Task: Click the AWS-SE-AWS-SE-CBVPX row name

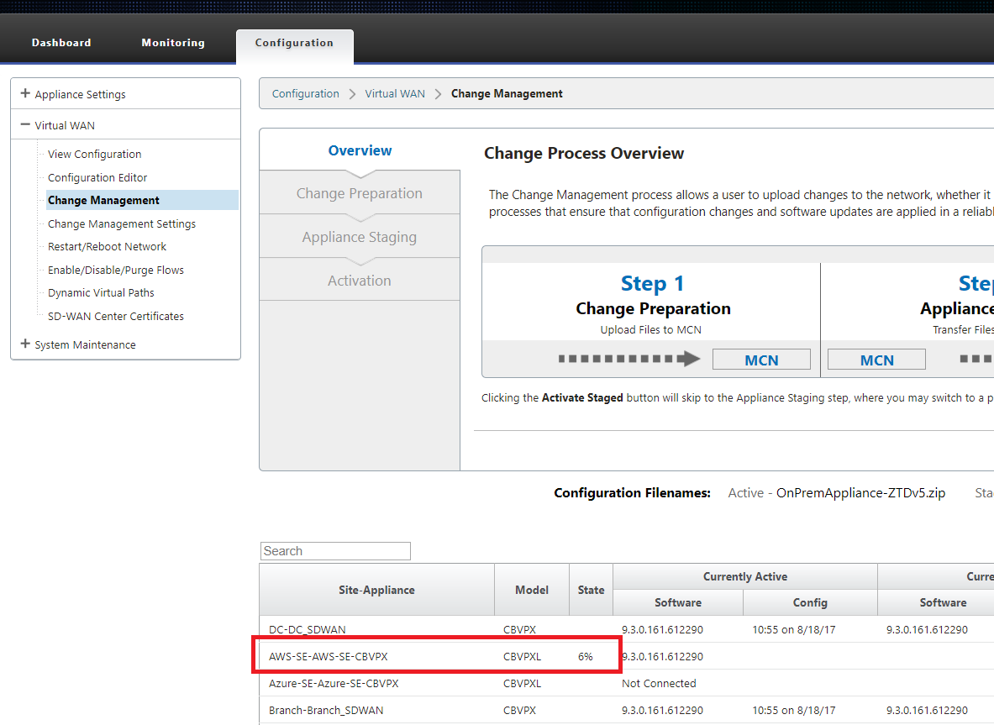Action: 329,657
